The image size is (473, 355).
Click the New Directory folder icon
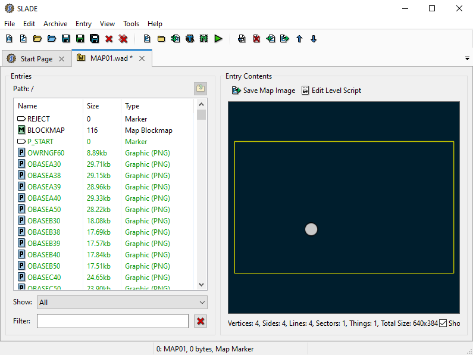click(x=161, y=39)
